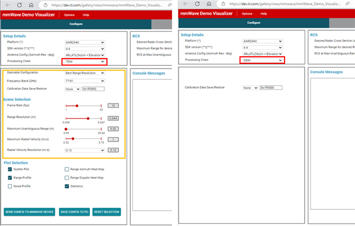This screenshot has width=355, height=226.
Task: Open the SDK version dropdown in the right window
Action: tap(263, 47)
